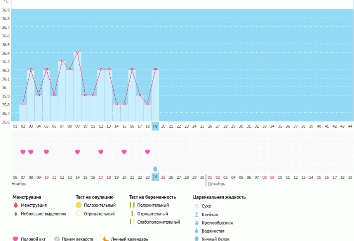Click the temperature point on cycle day 09

[77, 52]
